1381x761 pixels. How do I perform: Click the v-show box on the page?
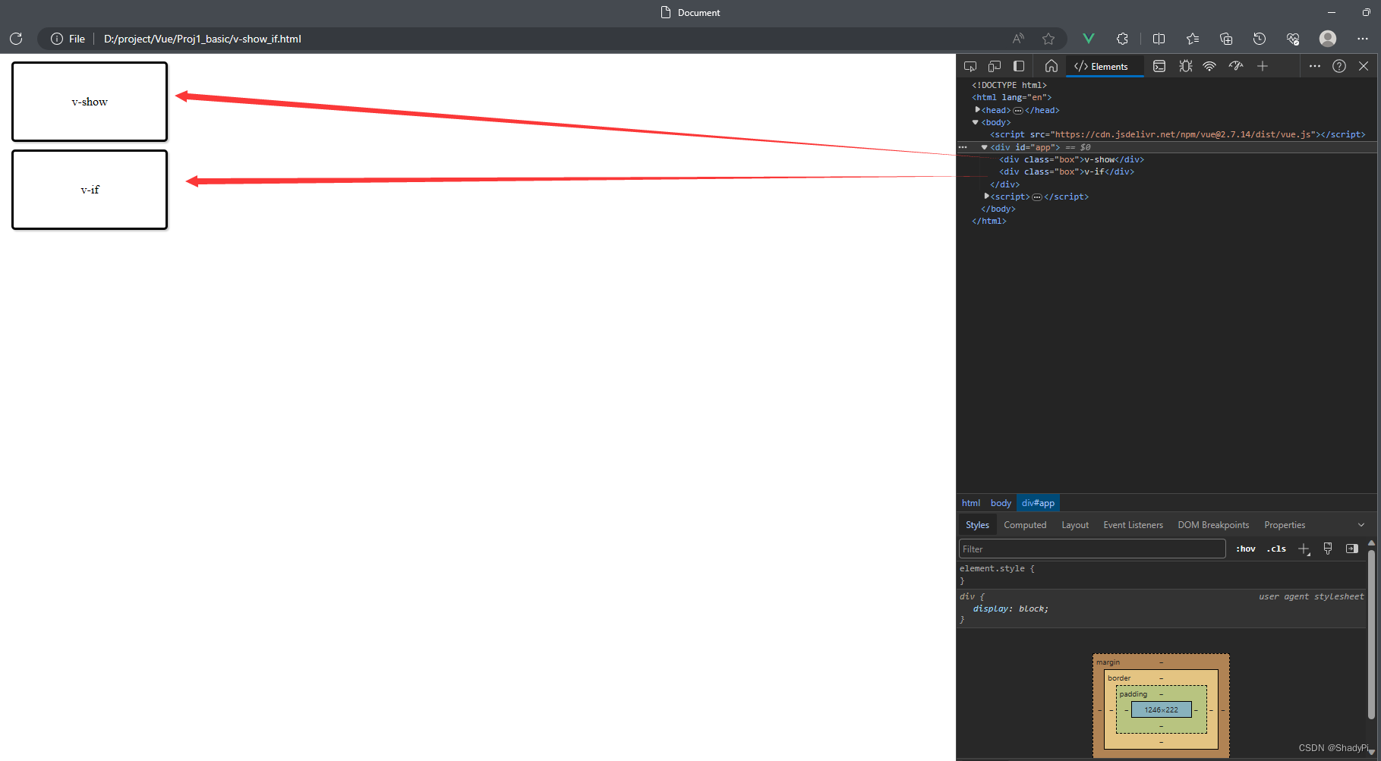point(90,102)
